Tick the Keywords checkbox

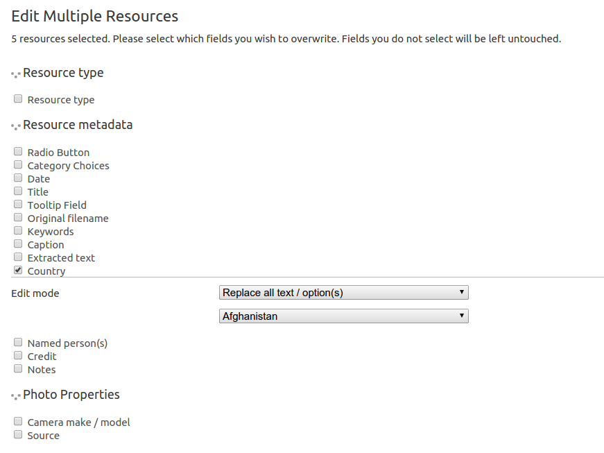18,230
